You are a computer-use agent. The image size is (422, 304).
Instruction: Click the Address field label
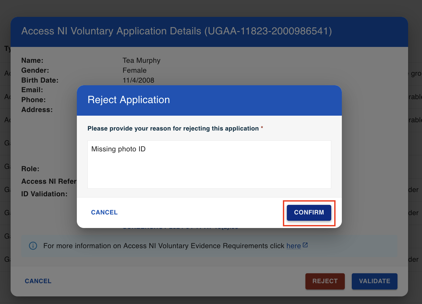point(37,110)
